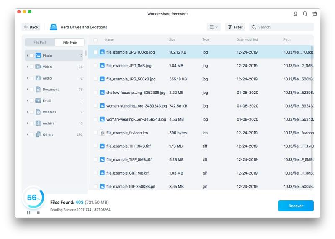The width and height of the screenshot is (335, 239).
Task: Click the search magnifier icon
Action: coord(253,27)
